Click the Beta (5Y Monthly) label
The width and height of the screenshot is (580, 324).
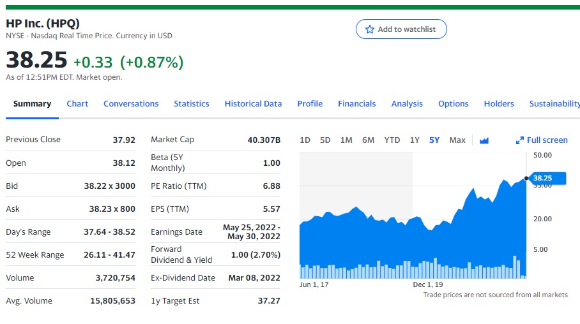[168, 163]
